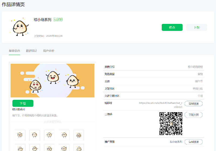Click the heart-eyes zongzi in the banner
This screenshot has height=151, width=216.
(x=35, y=86)
